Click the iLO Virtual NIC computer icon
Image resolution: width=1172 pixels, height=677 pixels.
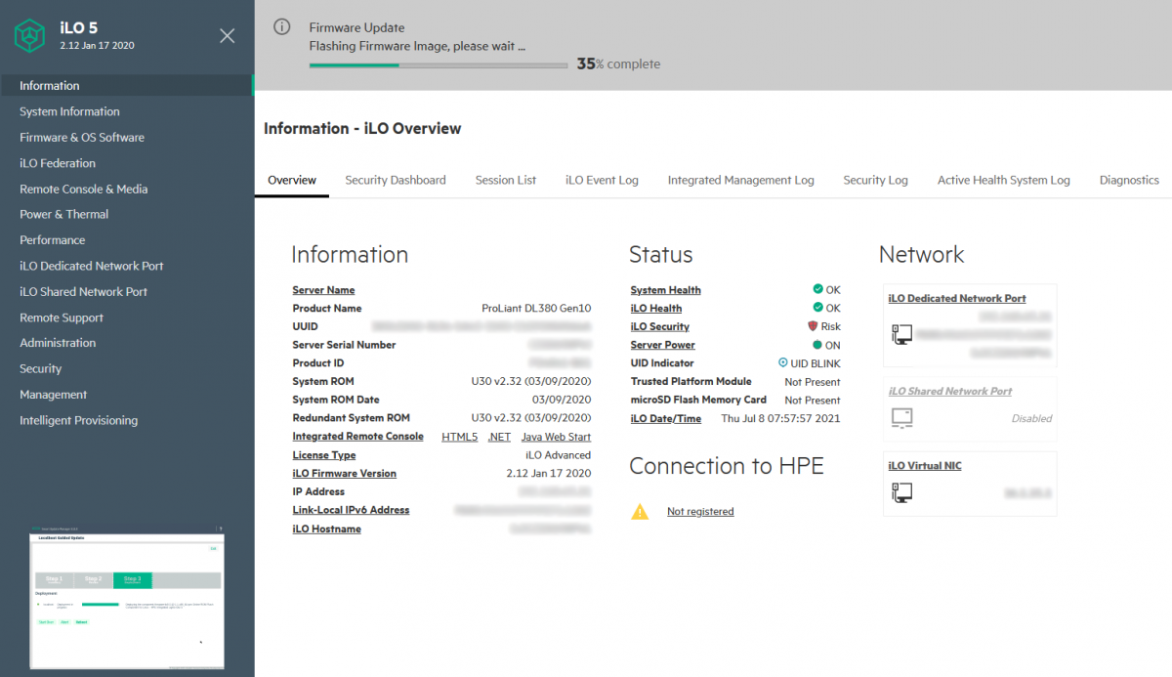pos(901,493)
